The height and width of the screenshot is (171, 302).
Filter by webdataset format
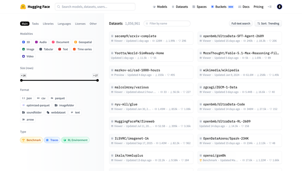click(x=56, y=112)
